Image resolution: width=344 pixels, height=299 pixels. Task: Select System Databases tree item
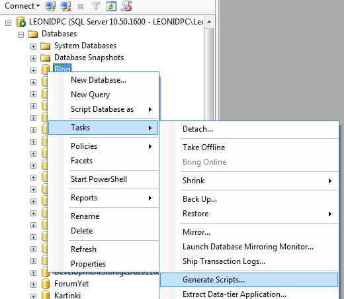click(85, 46)
